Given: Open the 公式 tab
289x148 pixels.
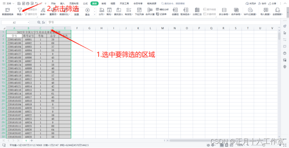Looking at the screenshot, I should point(85,3).
